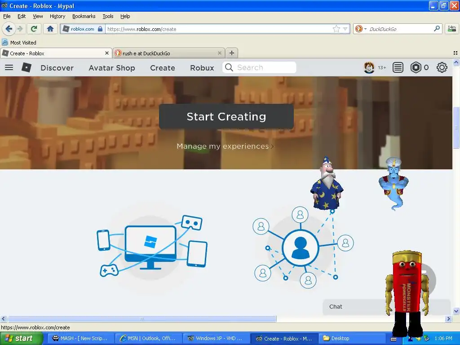Open the Help menu
The height and width of the screenshot is (345, 460).
pyautogui.click(x=125, y=16)
